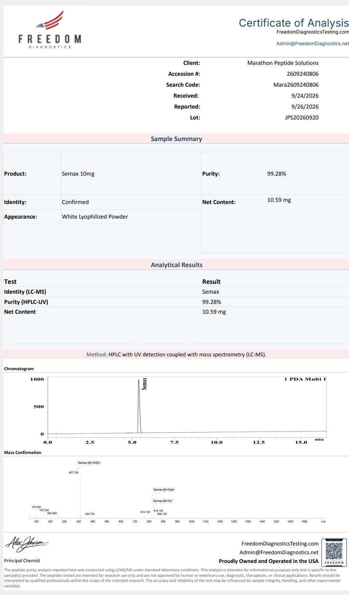Click the received date "9/24/2026"
The image size is (349, 595).
coord(305,96)
